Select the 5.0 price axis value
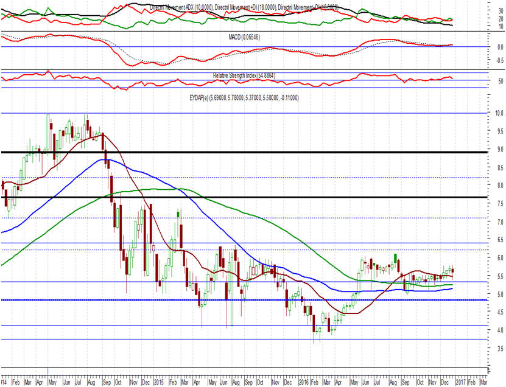This screenshot has width=506, height=387. coord(500,295)
